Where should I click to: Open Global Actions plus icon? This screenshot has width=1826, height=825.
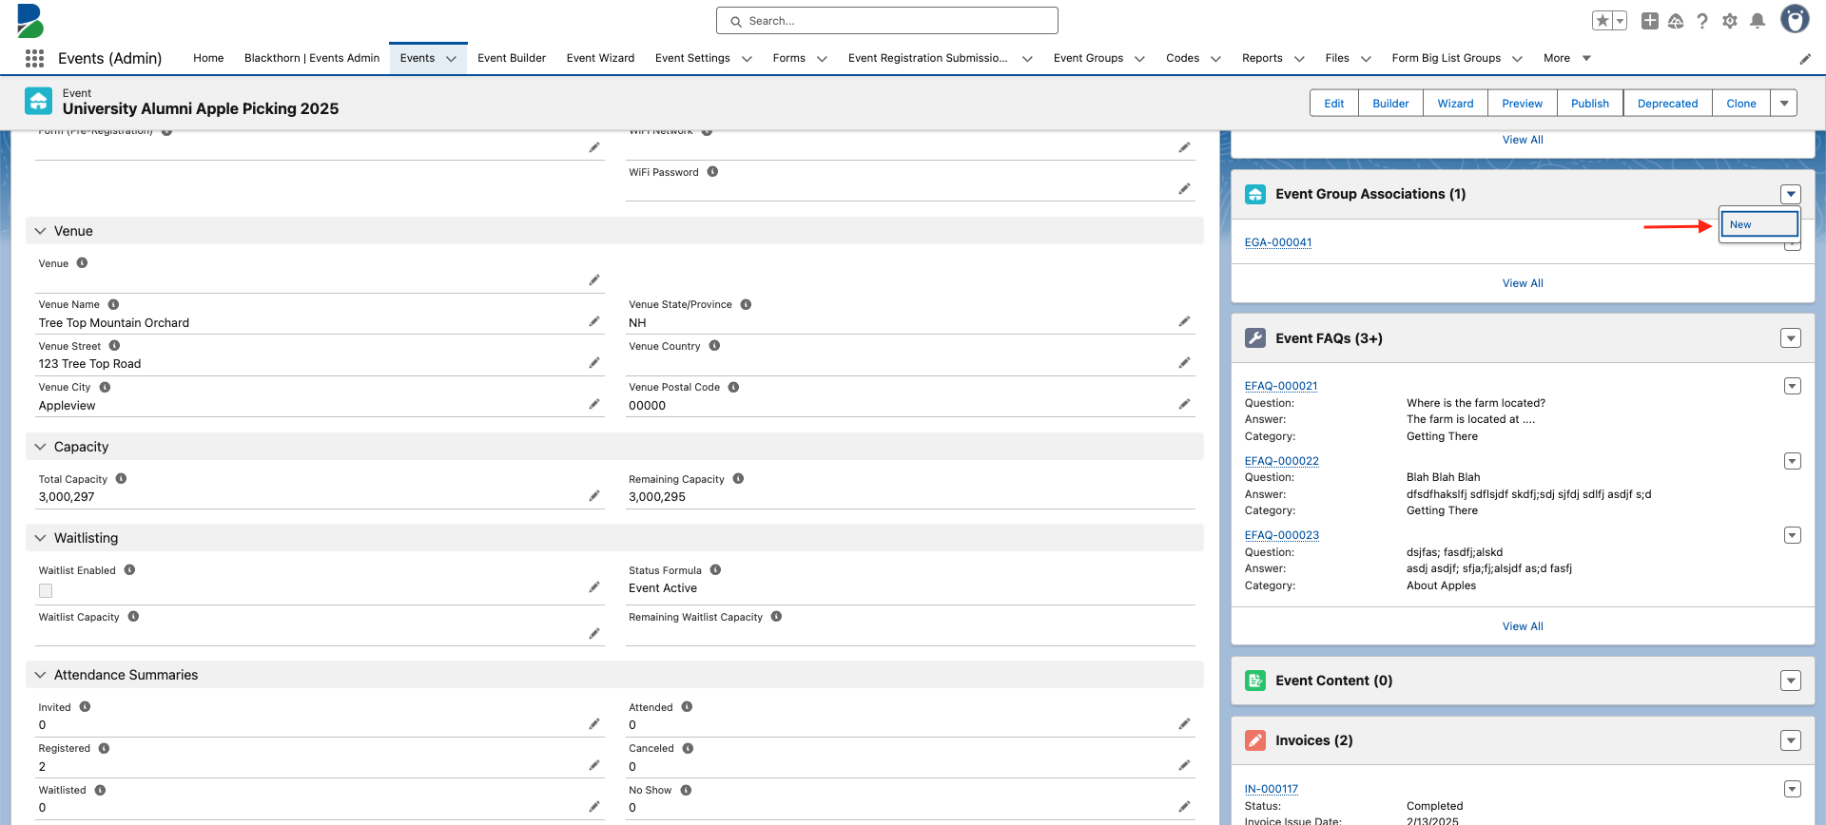1650,21
